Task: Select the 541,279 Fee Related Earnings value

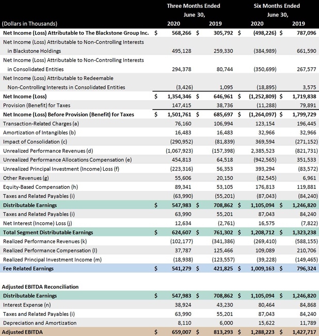Action: (179, 268)
